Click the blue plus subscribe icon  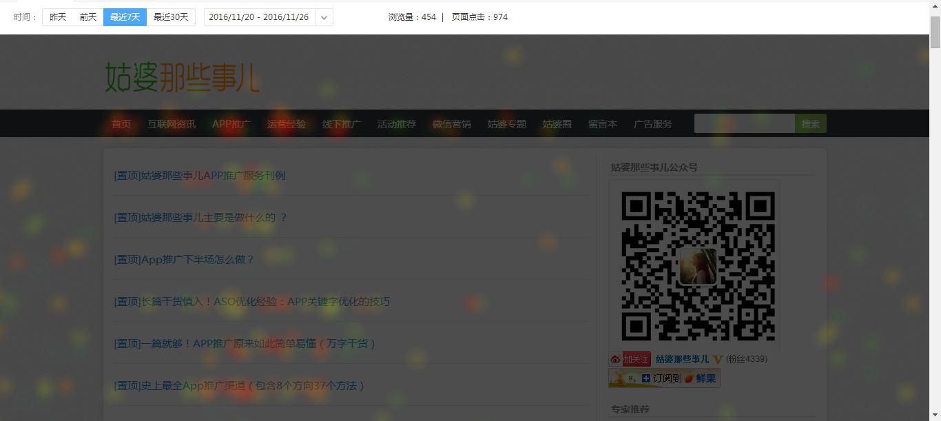646,378
